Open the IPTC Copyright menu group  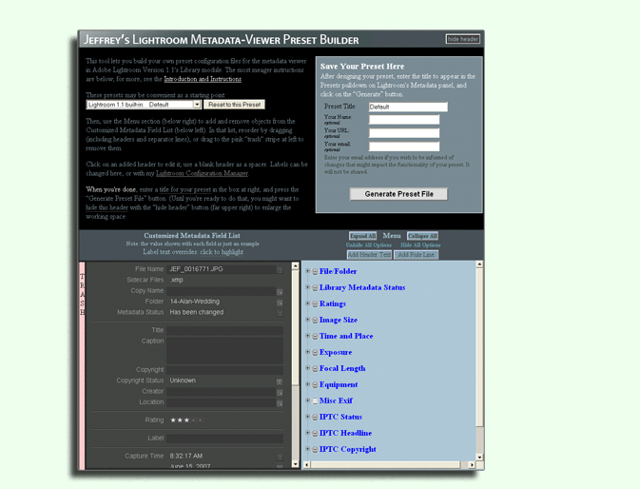click(347, 449)
